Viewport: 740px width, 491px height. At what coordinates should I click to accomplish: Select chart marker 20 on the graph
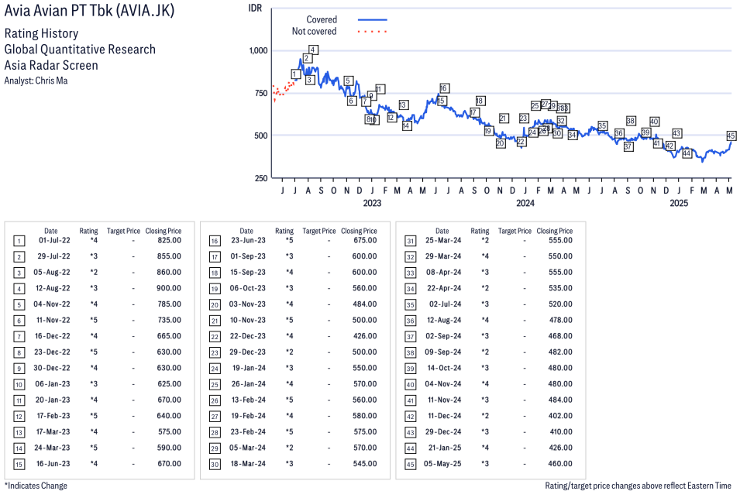click(501, 143)
